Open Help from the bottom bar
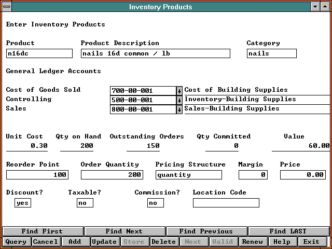This screenshot has width=332, height=249. pos(282,242)
